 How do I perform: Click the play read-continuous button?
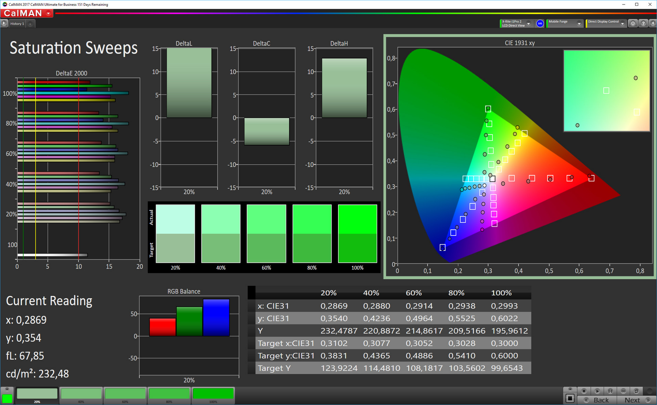(x=597, y=391)
